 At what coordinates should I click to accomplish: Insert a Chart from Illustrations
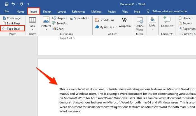[58, 29]
